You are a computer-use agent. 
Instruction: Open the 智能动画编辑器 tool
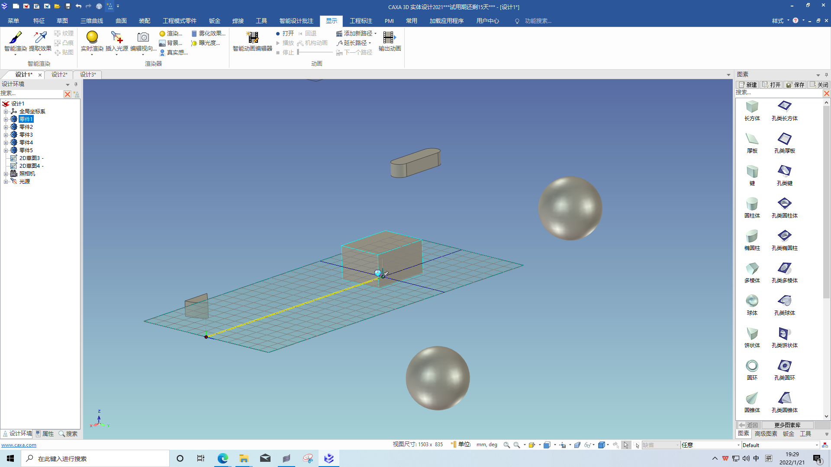point(252,38)
